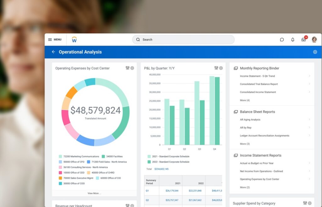Open the hamburger MENU button

tap(54, 40)
